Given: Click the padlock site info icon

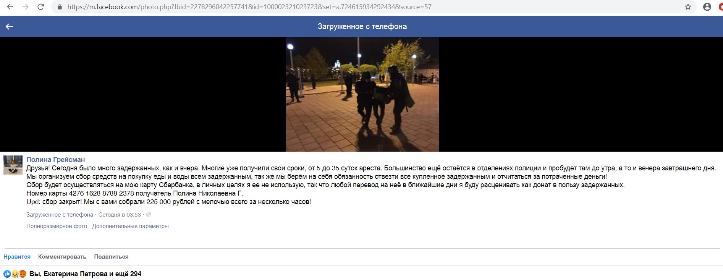Looking at the screenshot, I should click(x=59, y=7).
